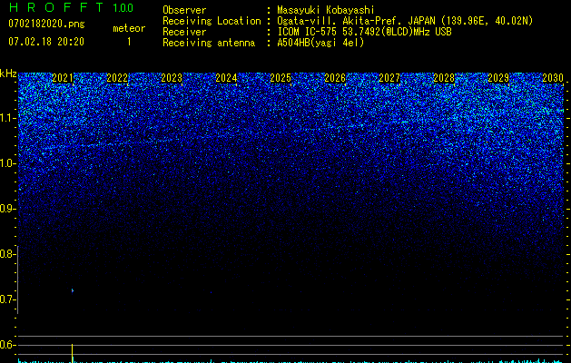Click the meteor count label
571x363 pixels.
pyautogui.click(x=129, y=28)
